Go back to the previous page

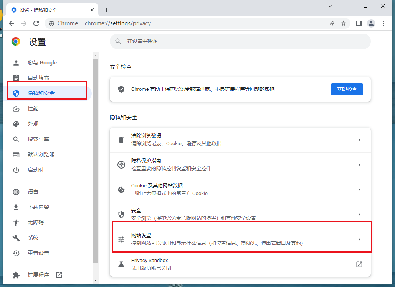(x=12, y=23)
